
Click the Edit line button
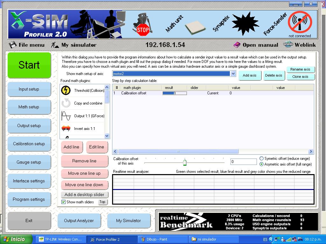click(97, 147)
